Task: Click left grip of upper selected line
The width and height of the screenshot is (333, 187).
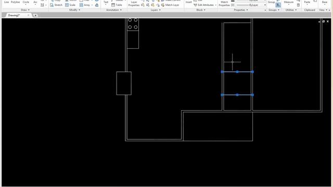Action: [x=222, y=72]
